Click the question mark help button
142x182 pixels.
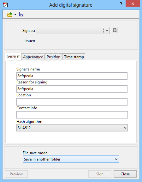coord(121,3)
